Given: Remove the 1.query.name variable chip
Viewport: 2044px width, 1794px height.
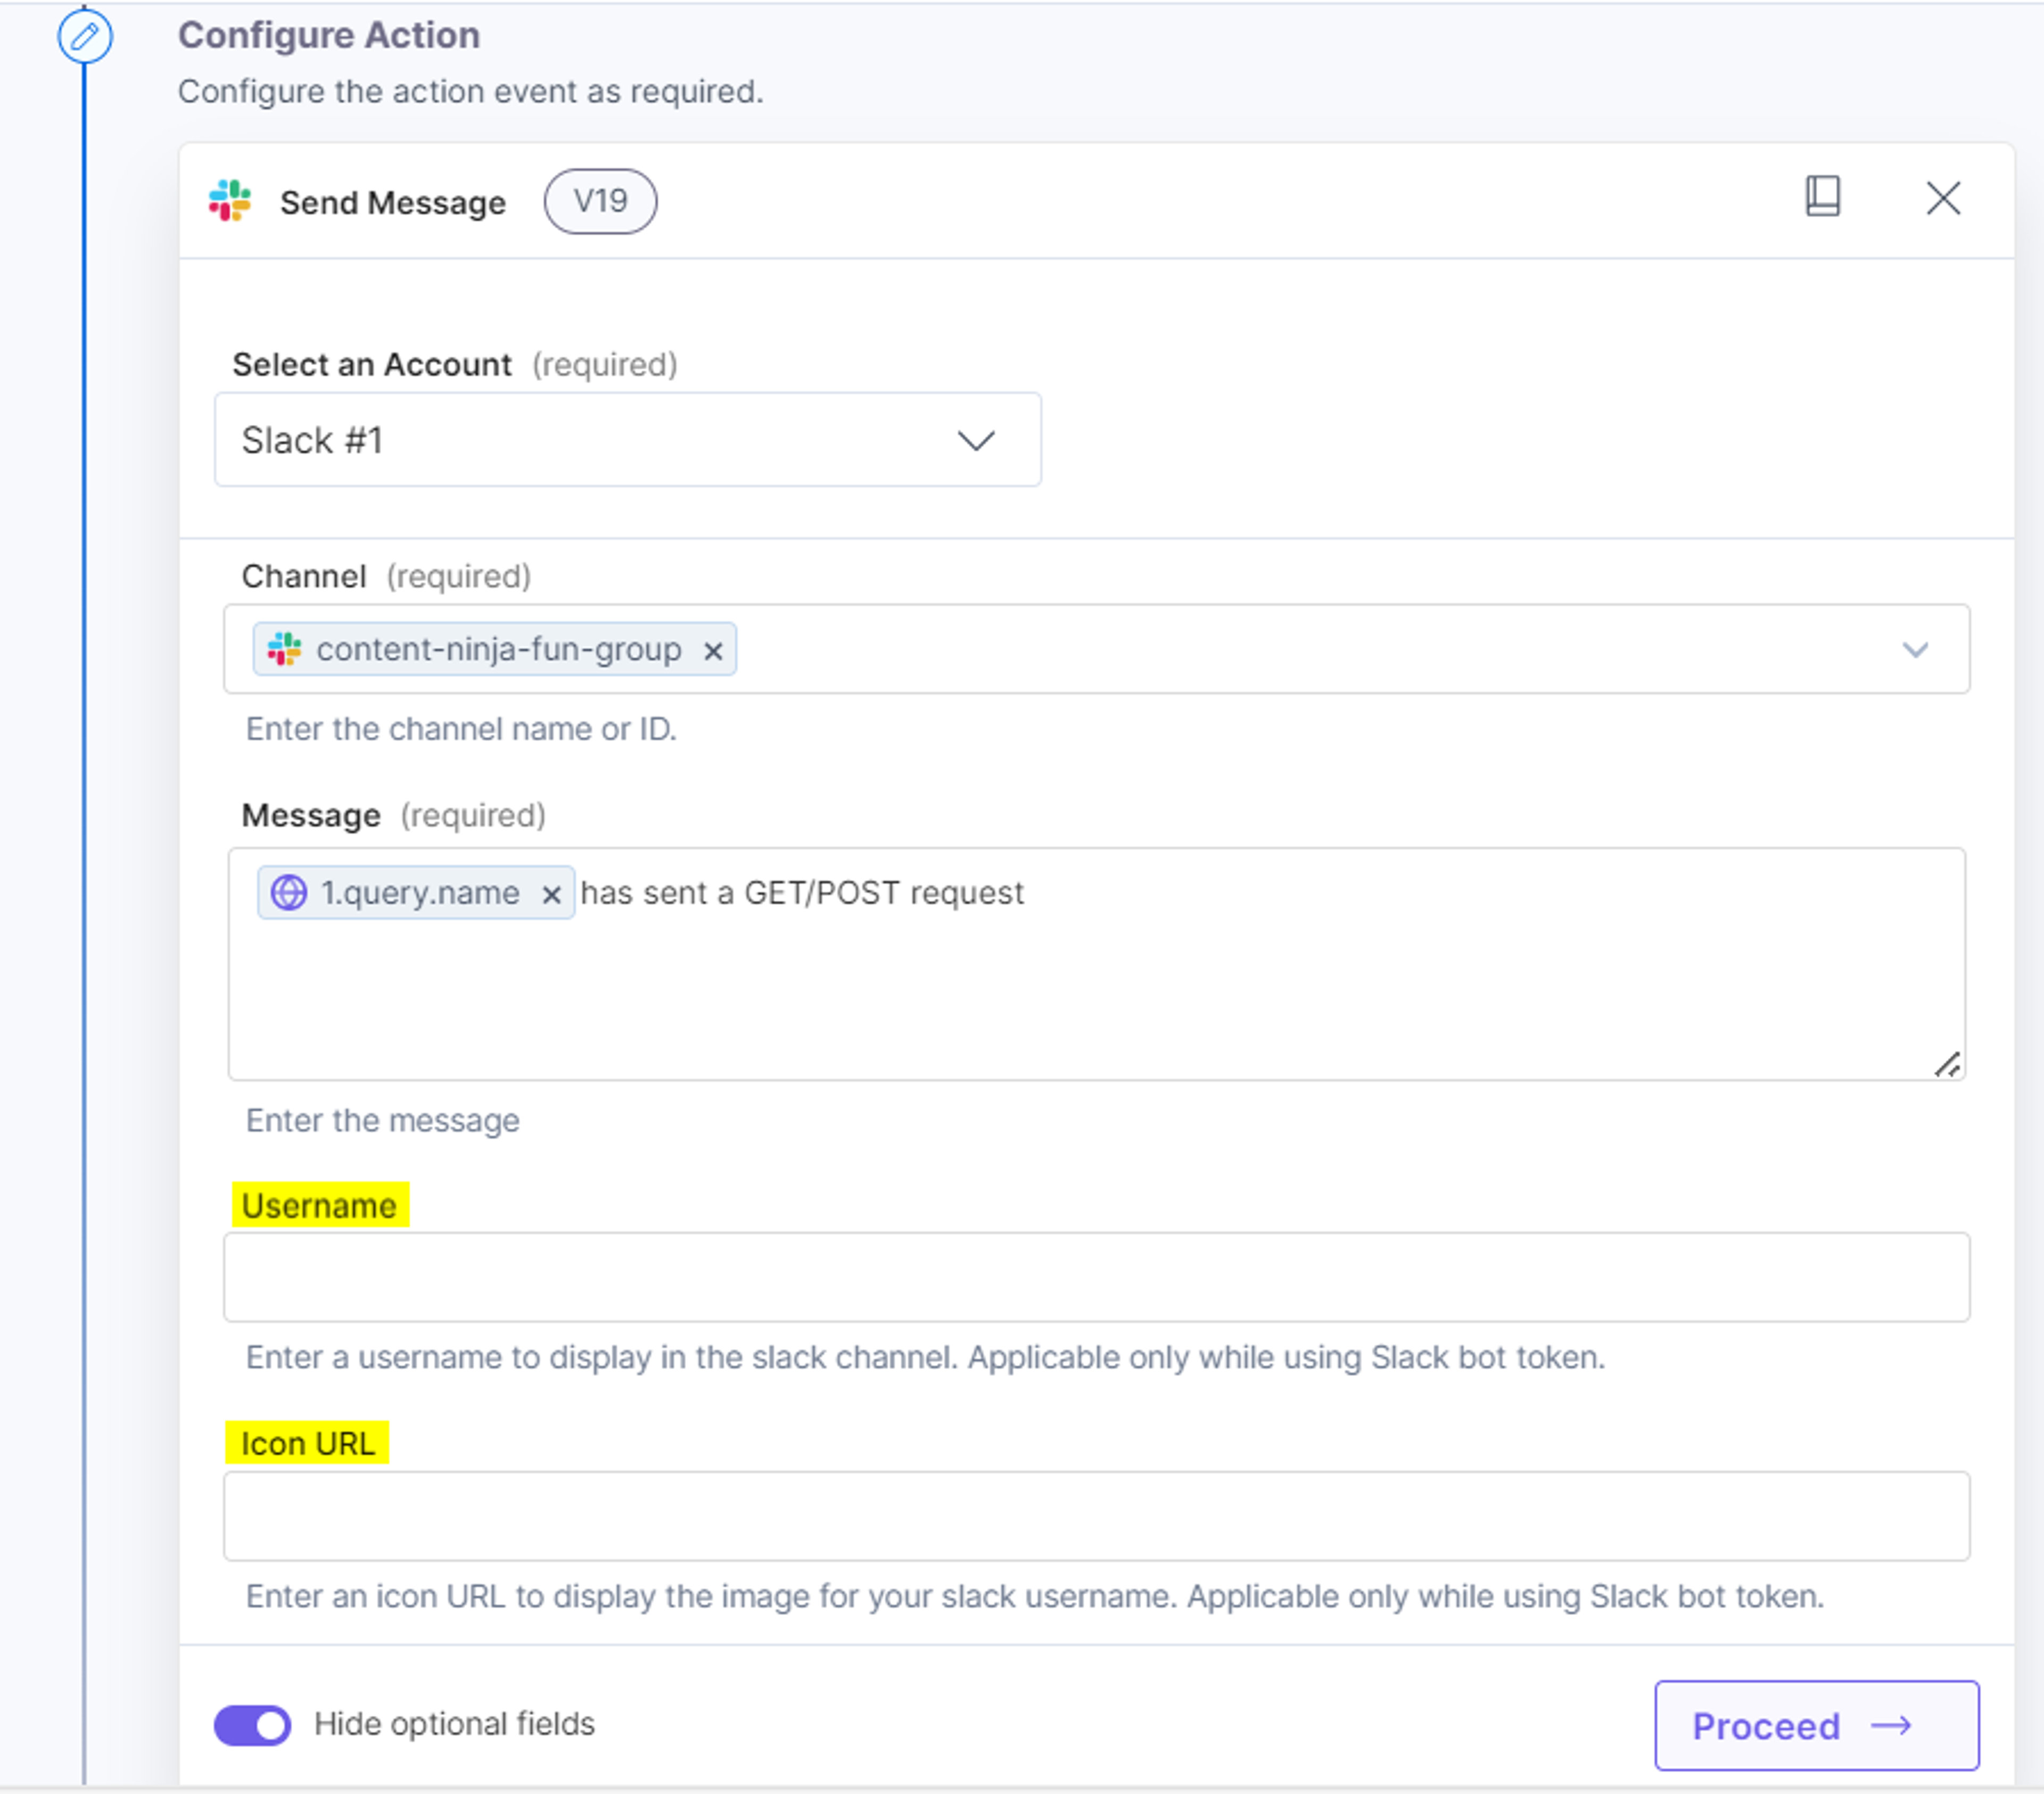Looking at the screenshot, I should (x=551, y=895).
